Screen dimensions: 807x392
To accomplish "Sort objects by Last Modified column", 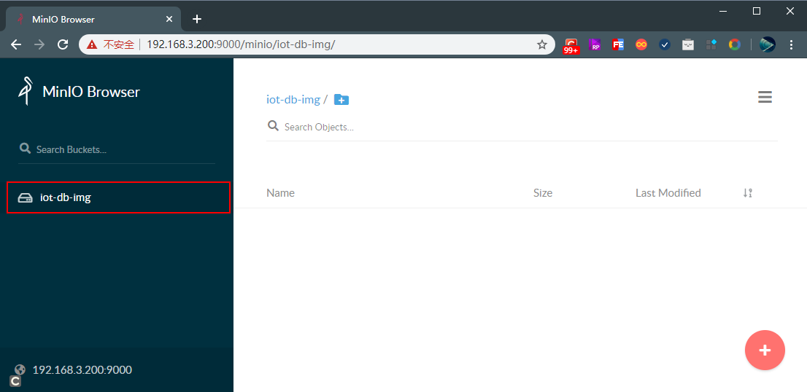I will [668, 193].
